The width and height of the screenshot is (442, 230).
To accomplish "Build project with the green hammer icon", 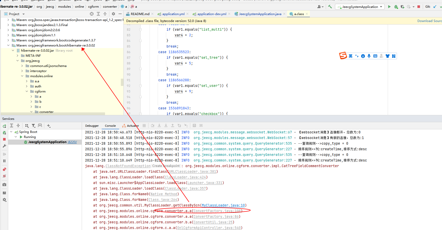I will click(x=330, y=7).
